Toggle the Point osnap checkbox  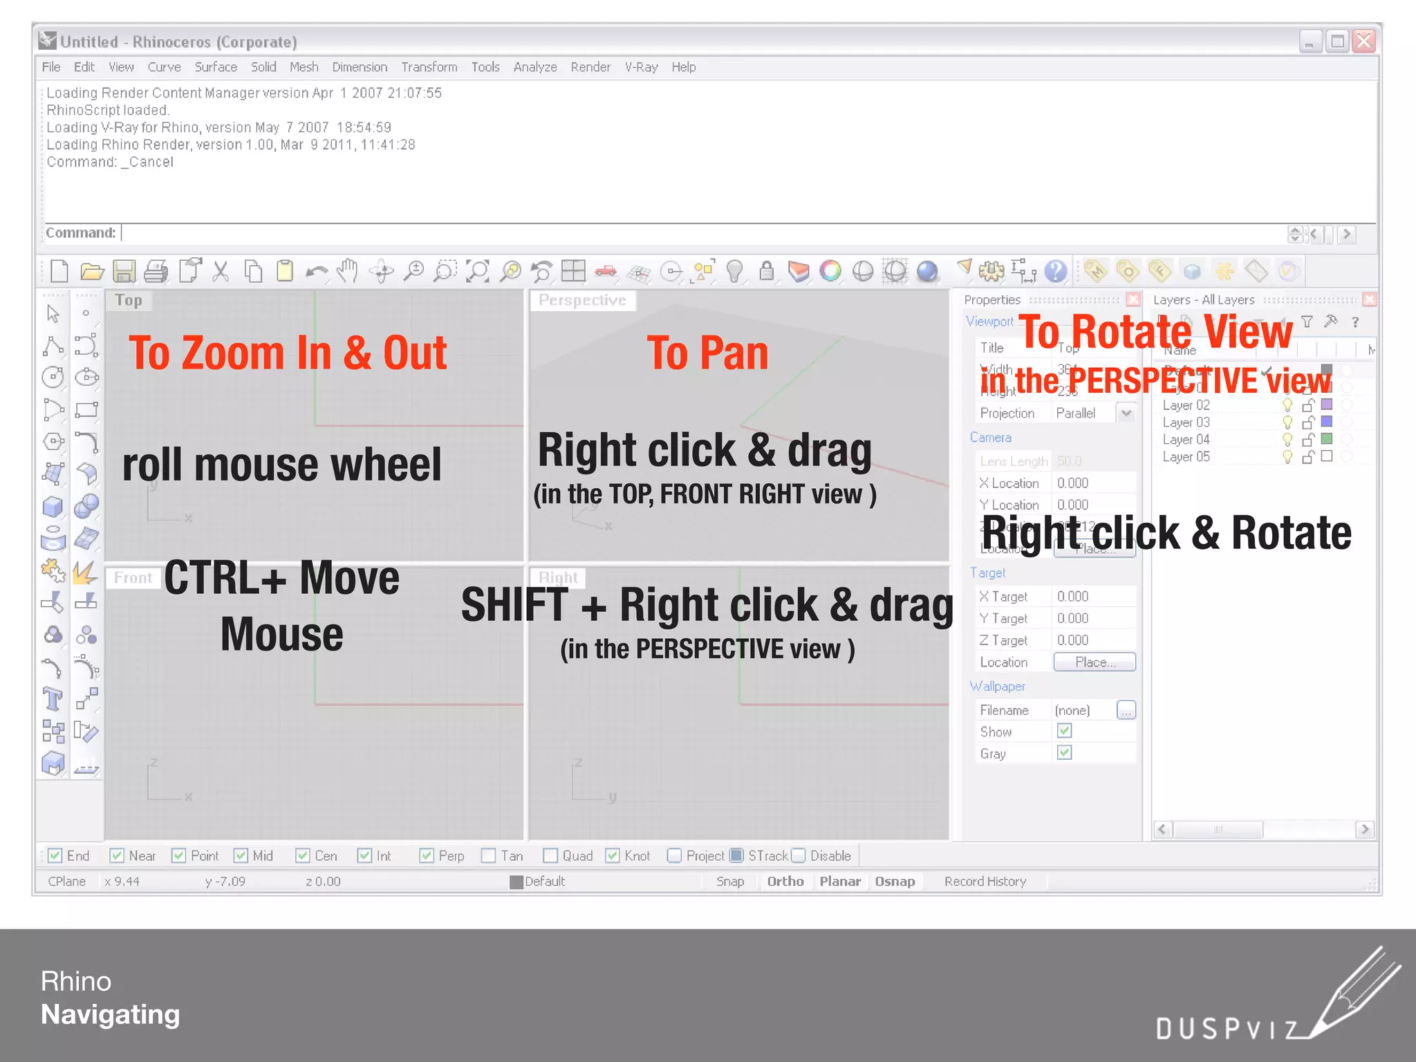[178, 856]
